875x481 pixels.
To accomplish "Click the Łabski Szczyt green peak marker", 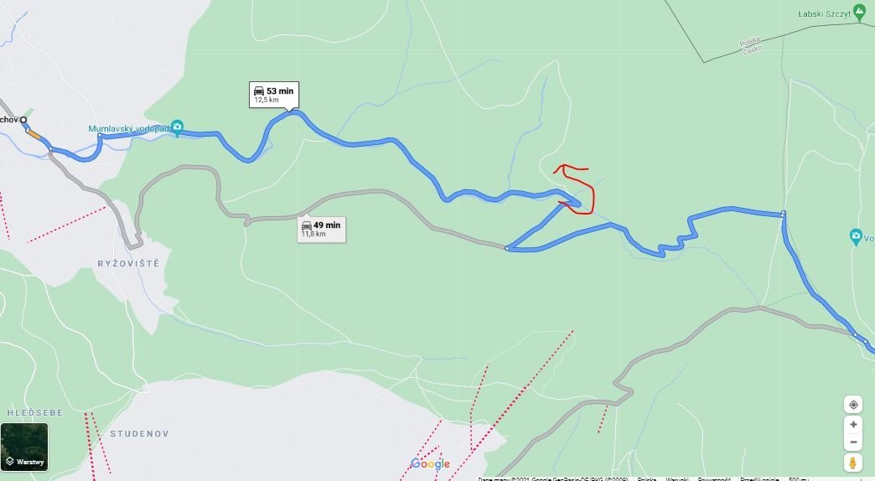I will [x=860, y=14].
